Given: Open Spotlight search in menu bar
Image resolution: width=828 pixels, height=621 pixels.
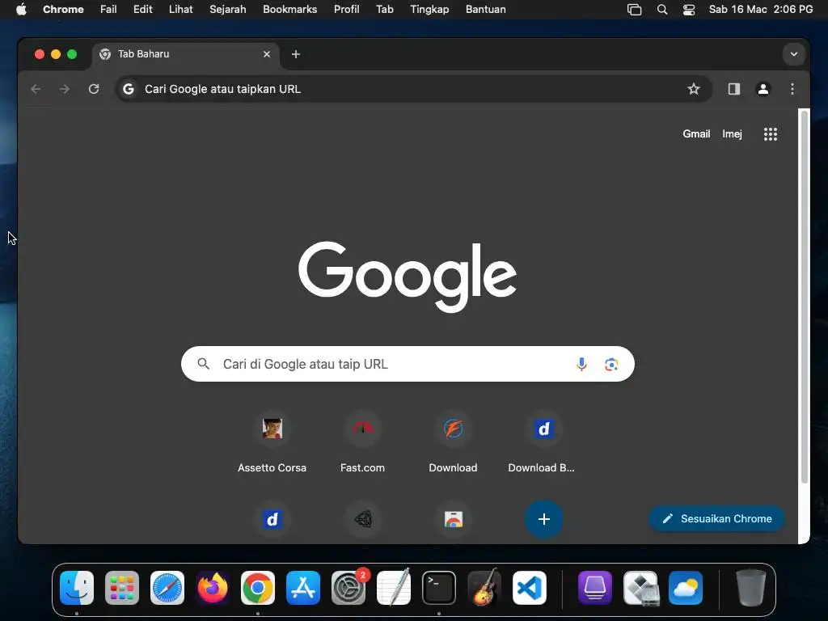Looking at the screenshot, I should 661,10.
